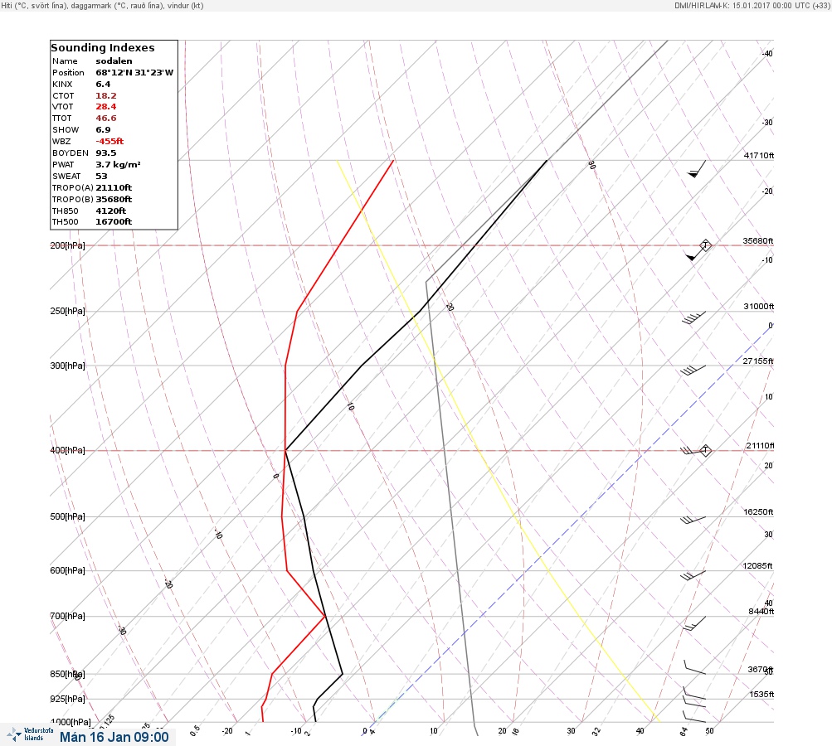This screenshot has height=746, width=832.
Task: Click the TROPO(B) label in indexes box
Action: tap(73, 200)
